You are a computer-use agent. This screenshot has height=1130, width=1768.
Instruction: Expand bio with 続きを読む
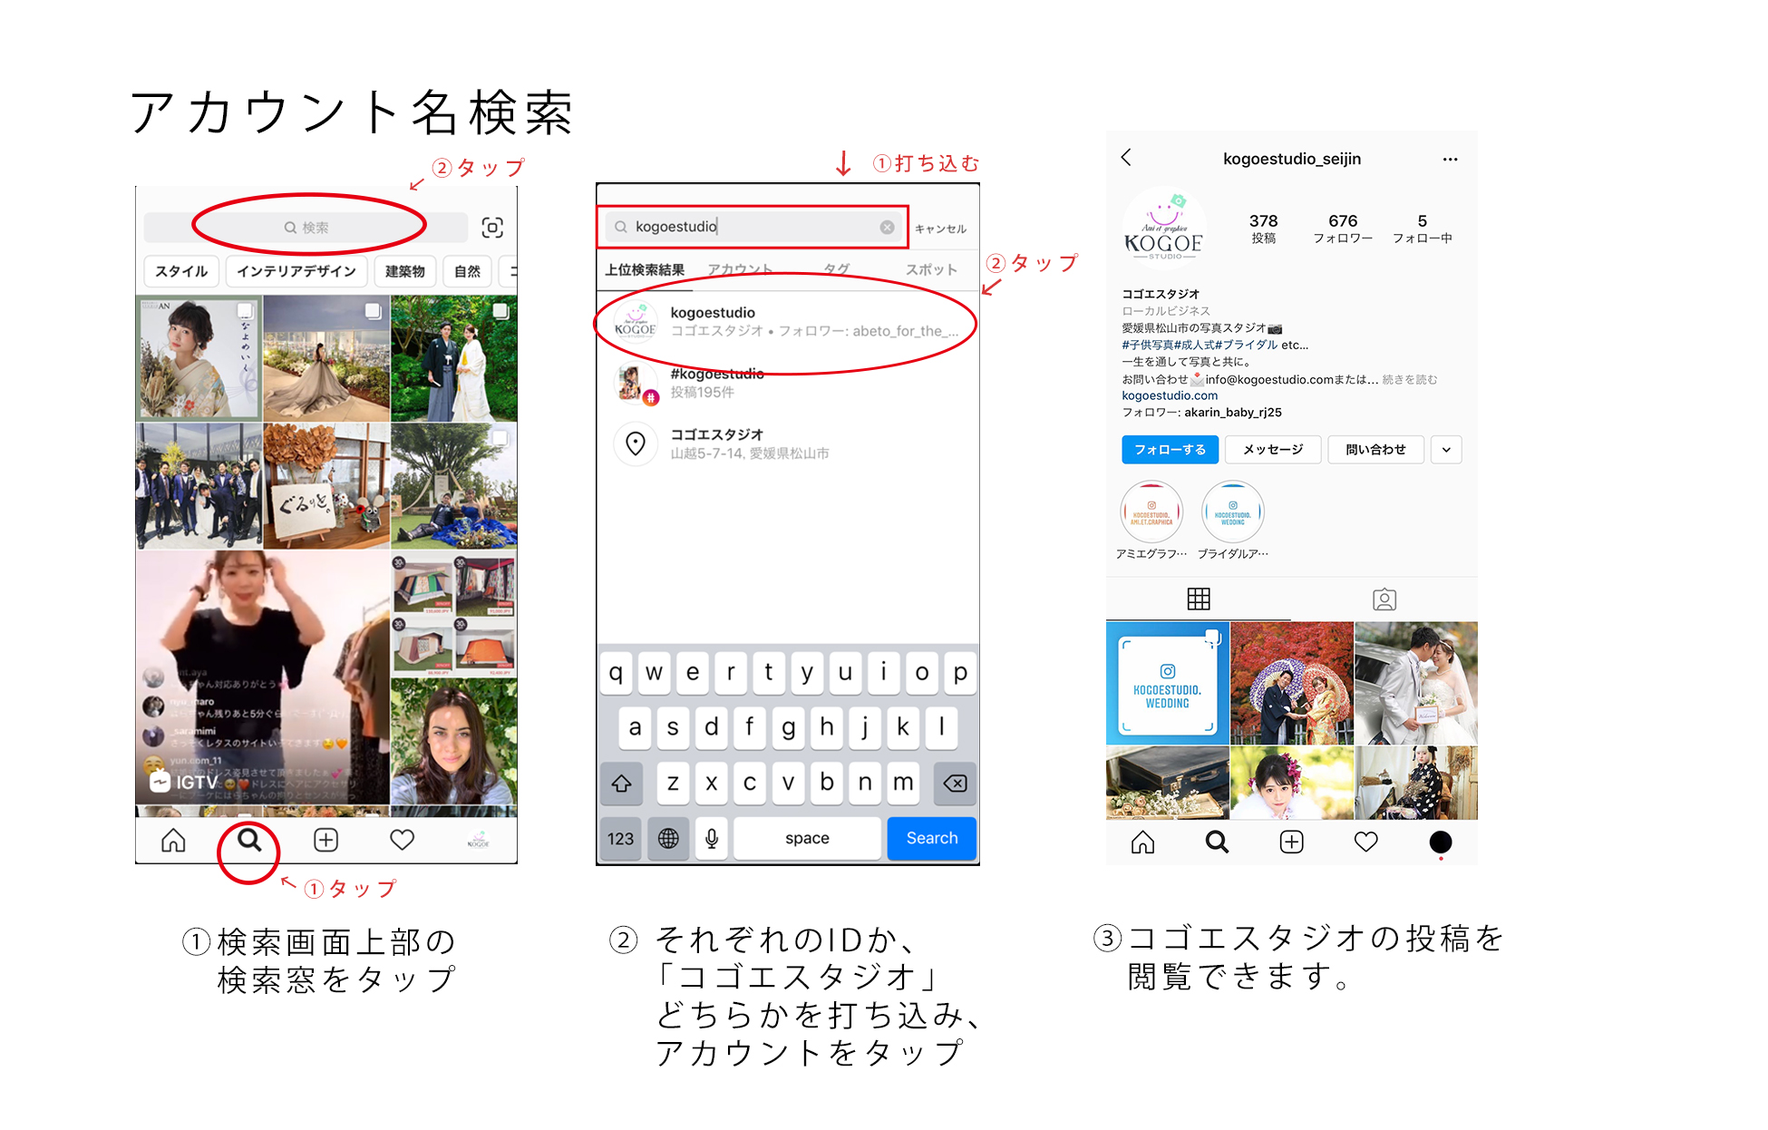1409,380
